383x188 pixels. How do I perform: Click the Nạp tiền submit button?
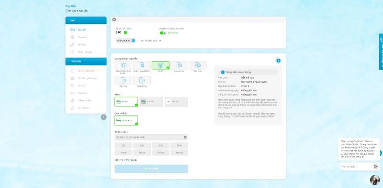point(151,168)
